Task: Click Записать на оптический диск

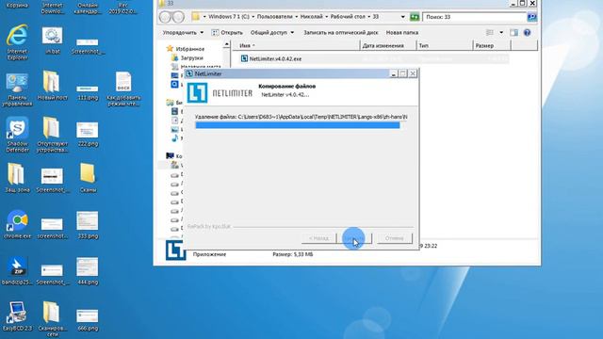Action: [x=341, y=33]
